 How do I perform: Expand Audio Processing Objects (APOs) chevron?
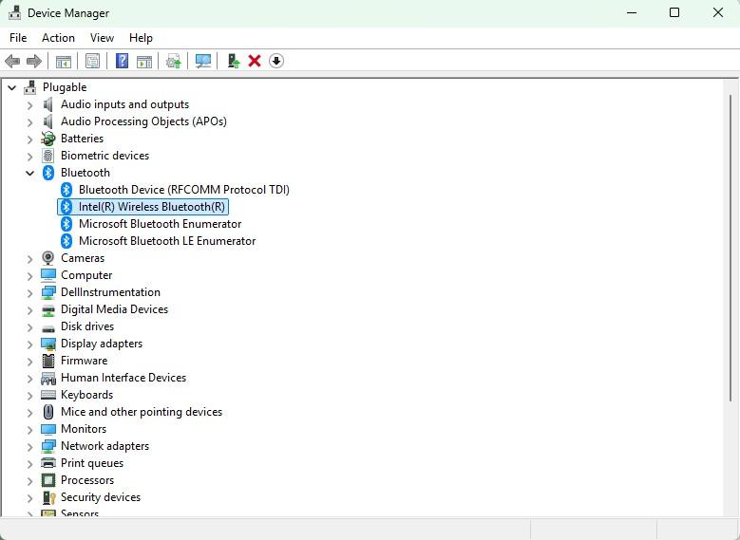pyautogui.click(x=30, y=122)
